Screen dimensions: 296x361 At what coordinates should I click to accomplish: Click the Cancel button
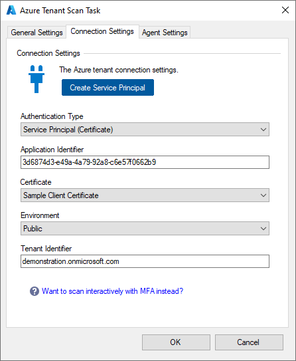[x=249, y=342]
